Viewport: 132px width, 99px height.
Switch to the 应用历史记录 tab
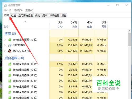click(26, 16)
